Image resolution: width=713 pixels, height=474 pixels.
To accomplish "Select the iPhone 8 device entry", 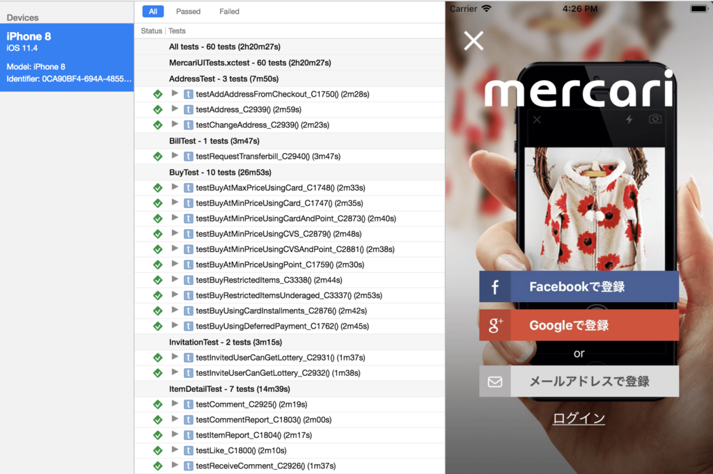I will tap(67, 57).
